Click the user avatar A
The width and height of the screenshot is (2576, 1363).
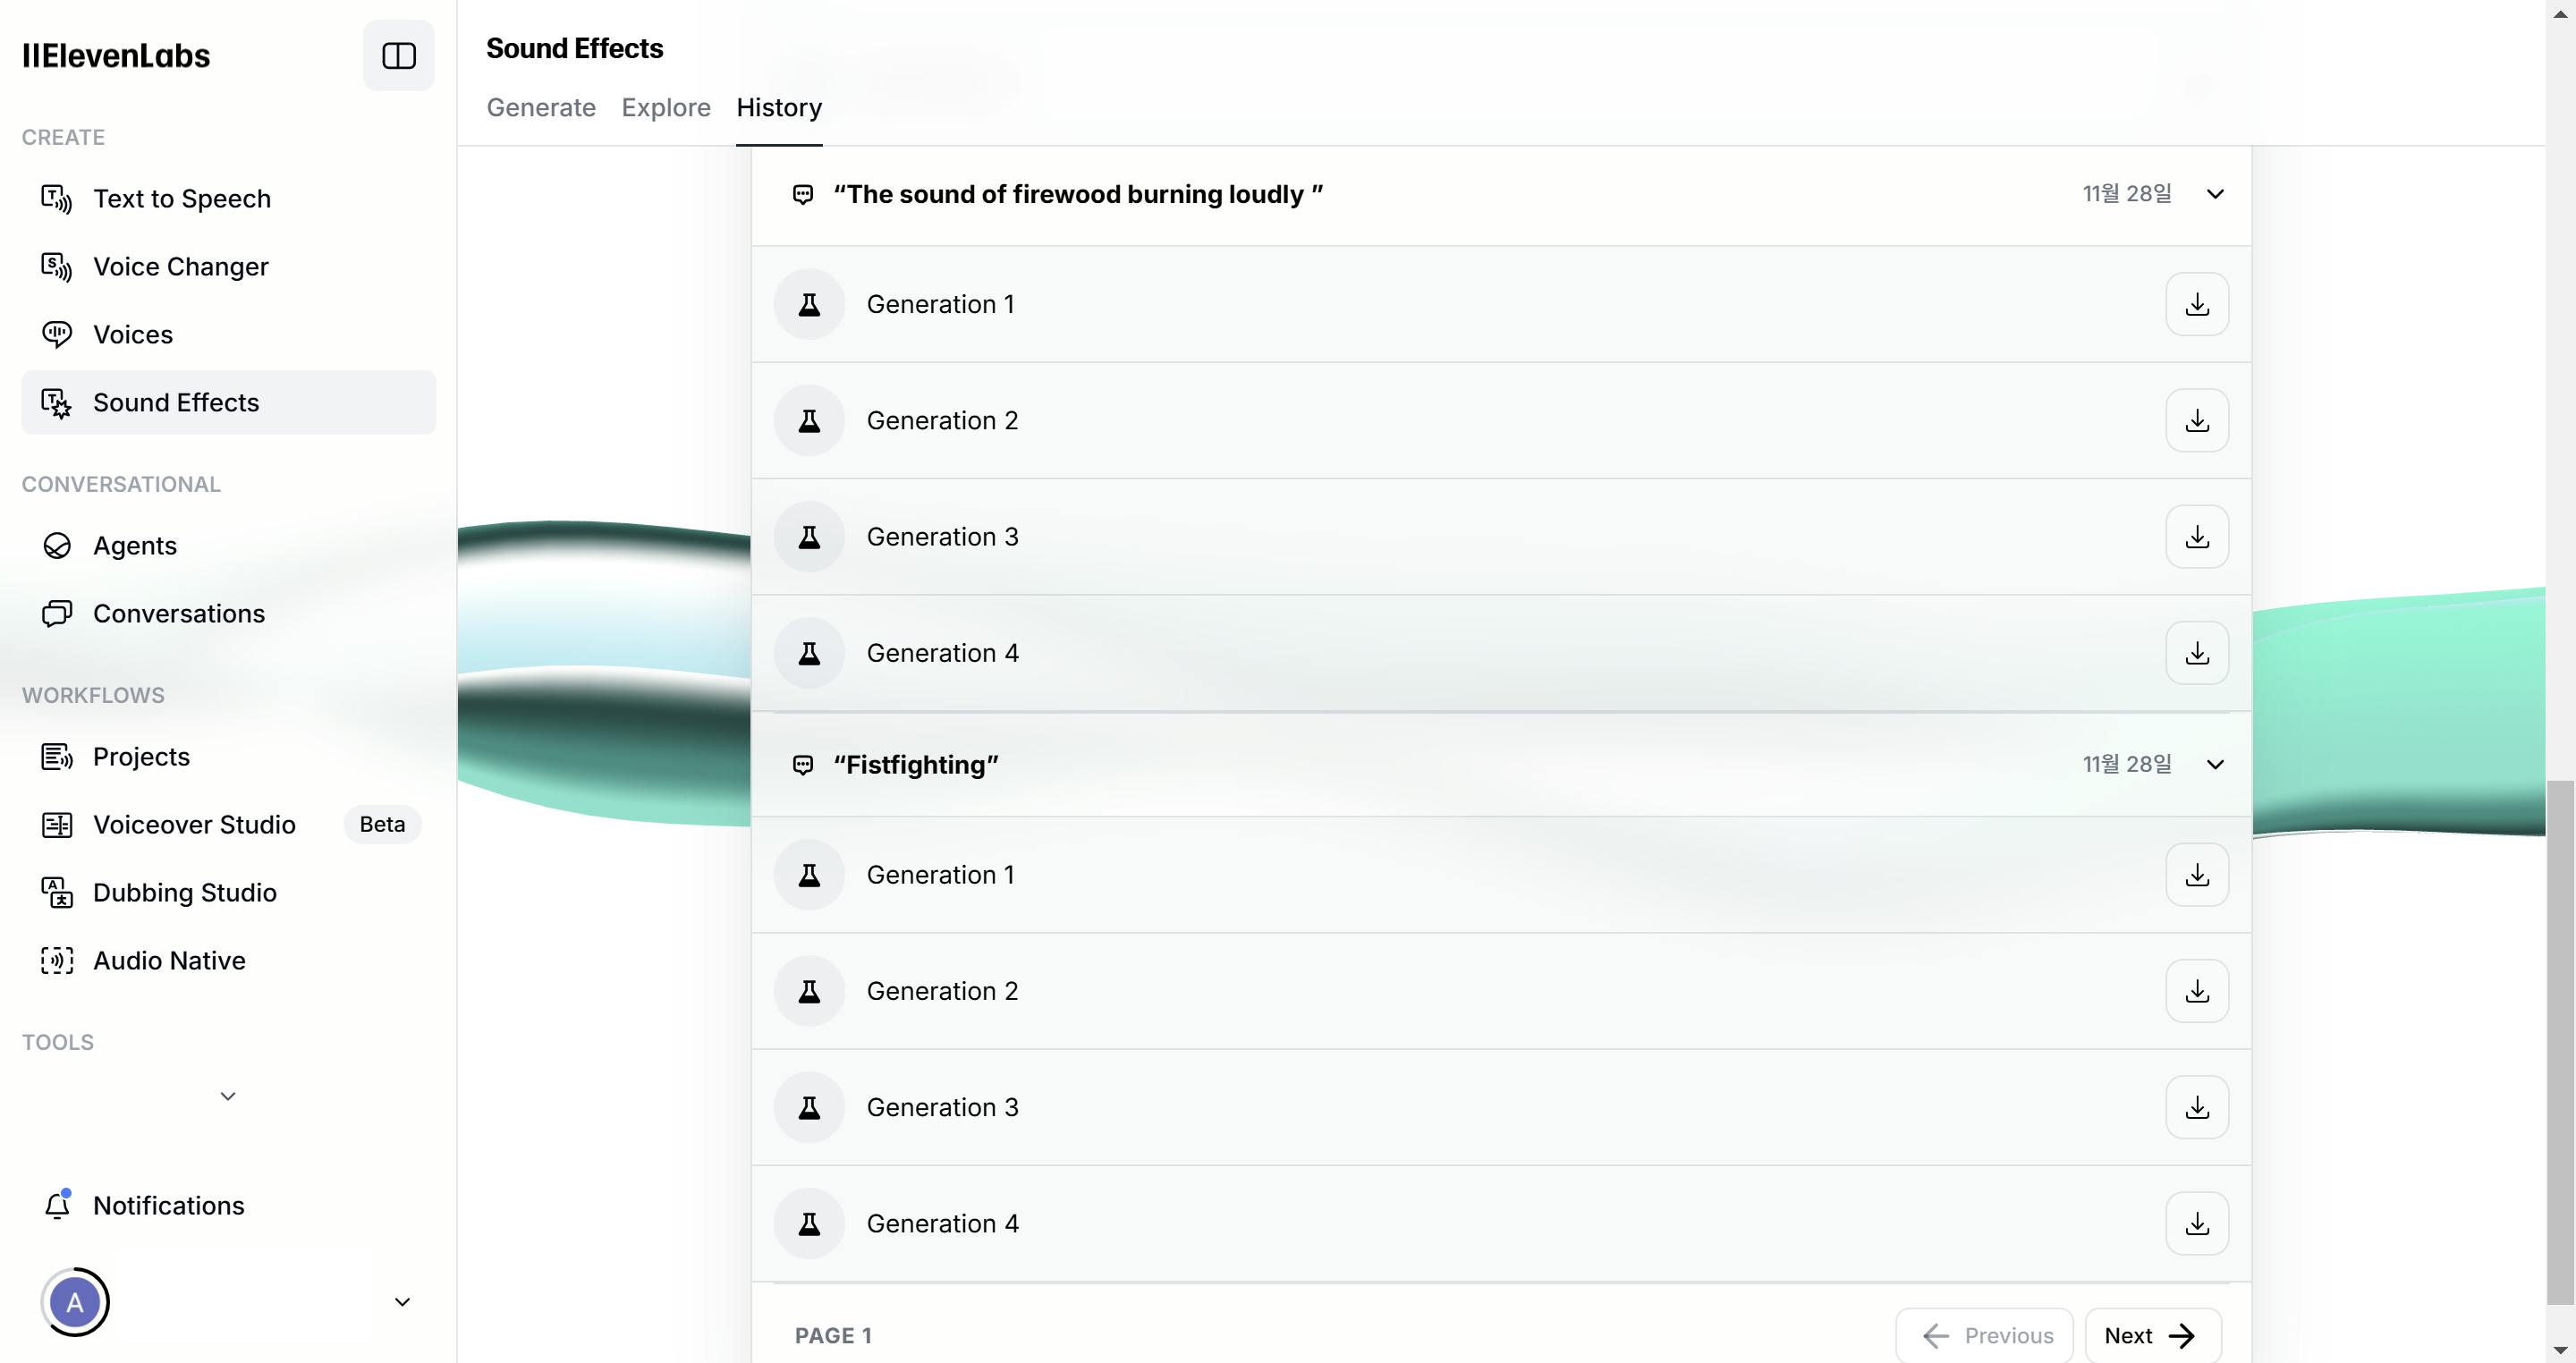pos(75,1302)
